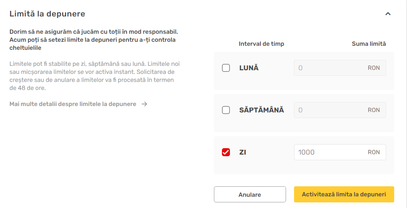Select the ZI row label
The image size is (407, 208).
click(x=242, y=152)
